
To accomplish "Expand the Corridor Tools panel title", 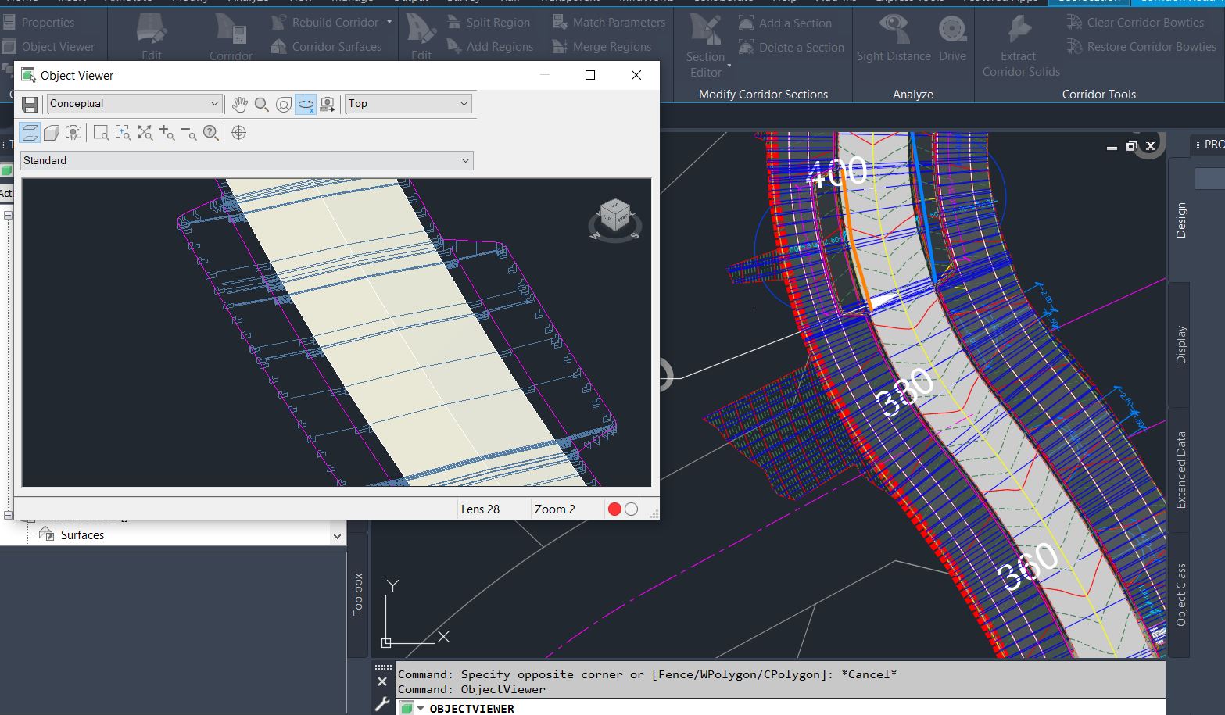I will tap(1098, 95).
